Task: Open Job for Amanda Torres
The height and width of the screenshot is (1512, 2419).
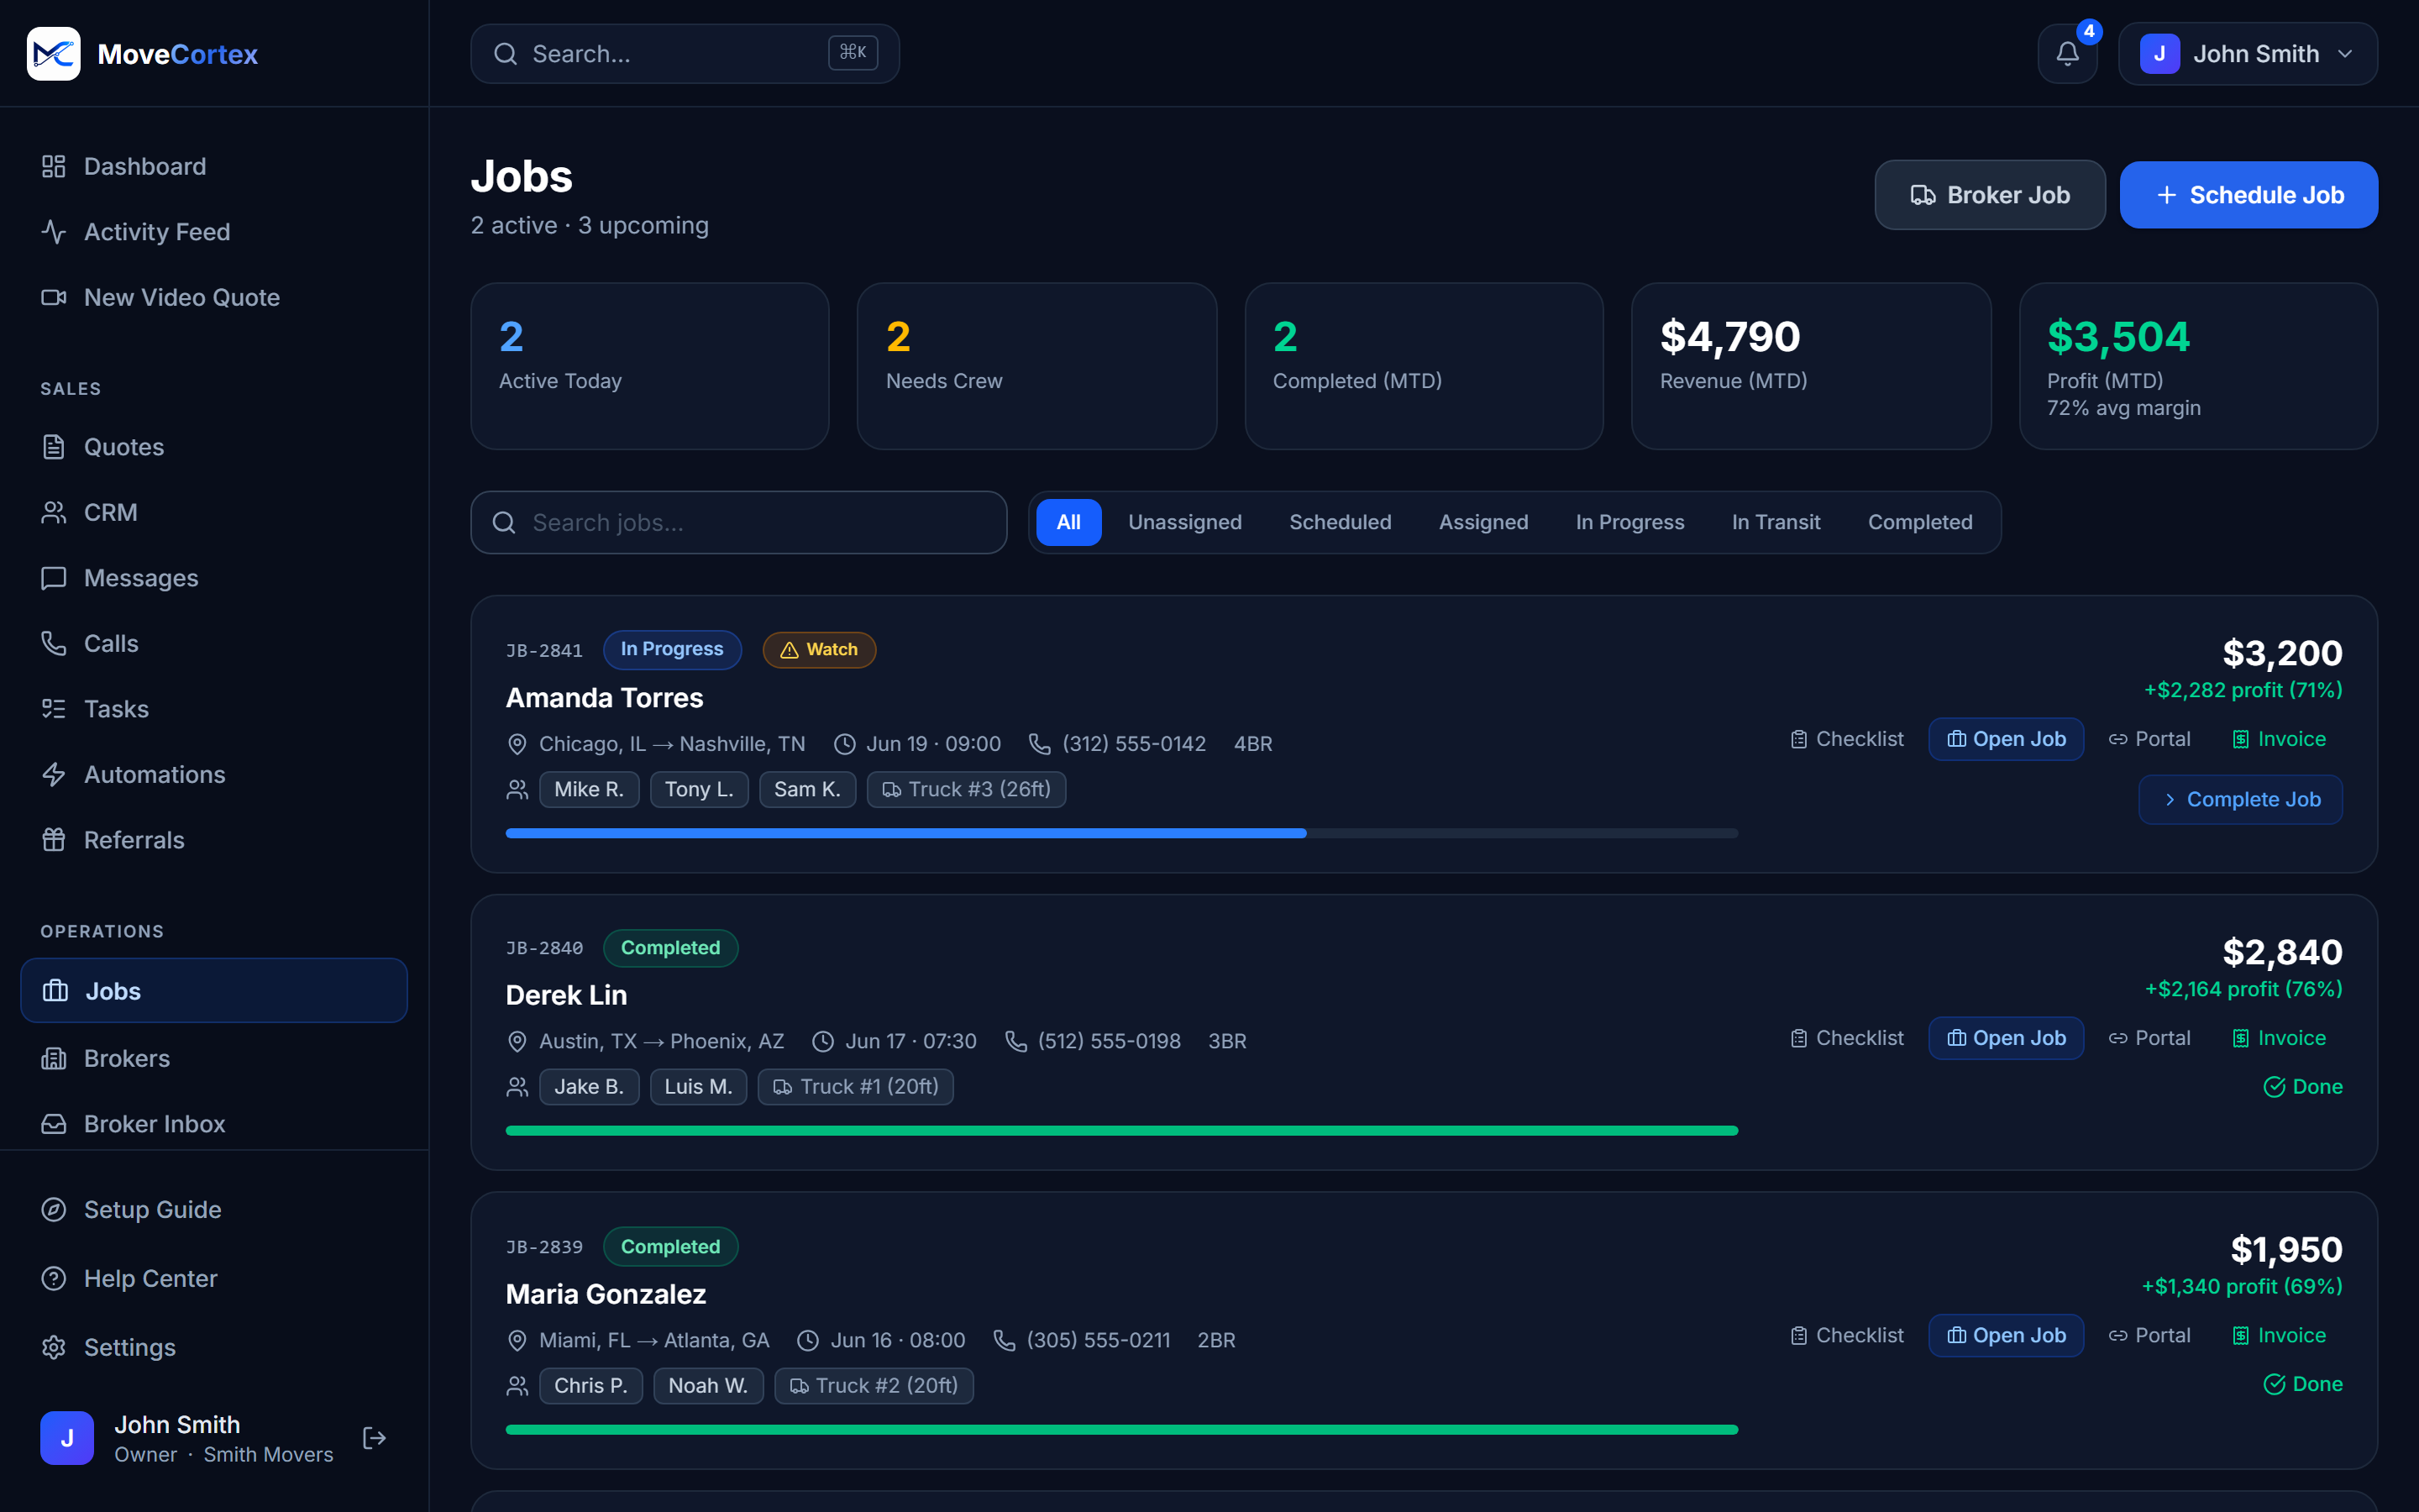Action: click(2005, 739)
